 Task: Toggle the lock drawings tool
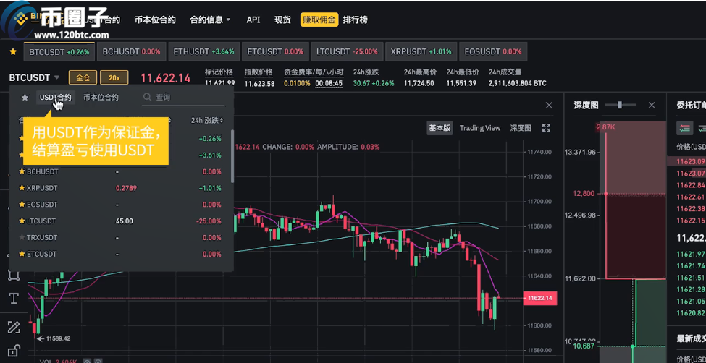14,351
